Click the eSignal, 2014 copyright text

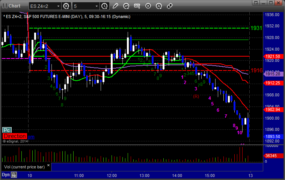(x=15, y=141)
